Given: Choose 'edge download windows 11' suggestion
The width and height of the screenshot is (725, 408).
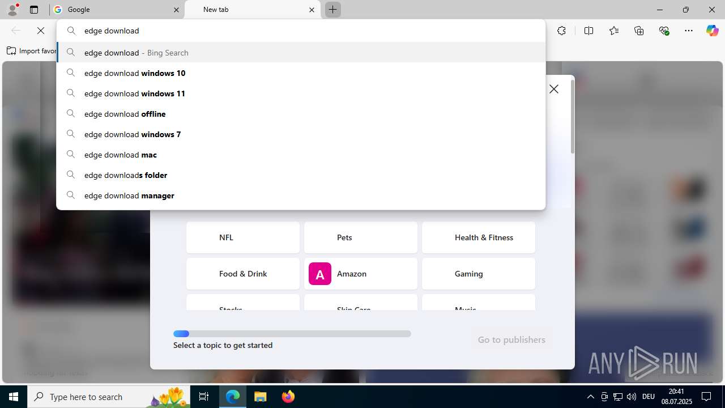Looking at the screenshot, I should pyautogui.click(x=301, y=93).
